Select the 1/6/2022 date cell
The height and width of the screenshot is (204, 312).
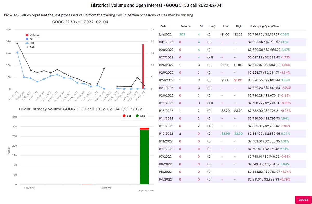165,164
